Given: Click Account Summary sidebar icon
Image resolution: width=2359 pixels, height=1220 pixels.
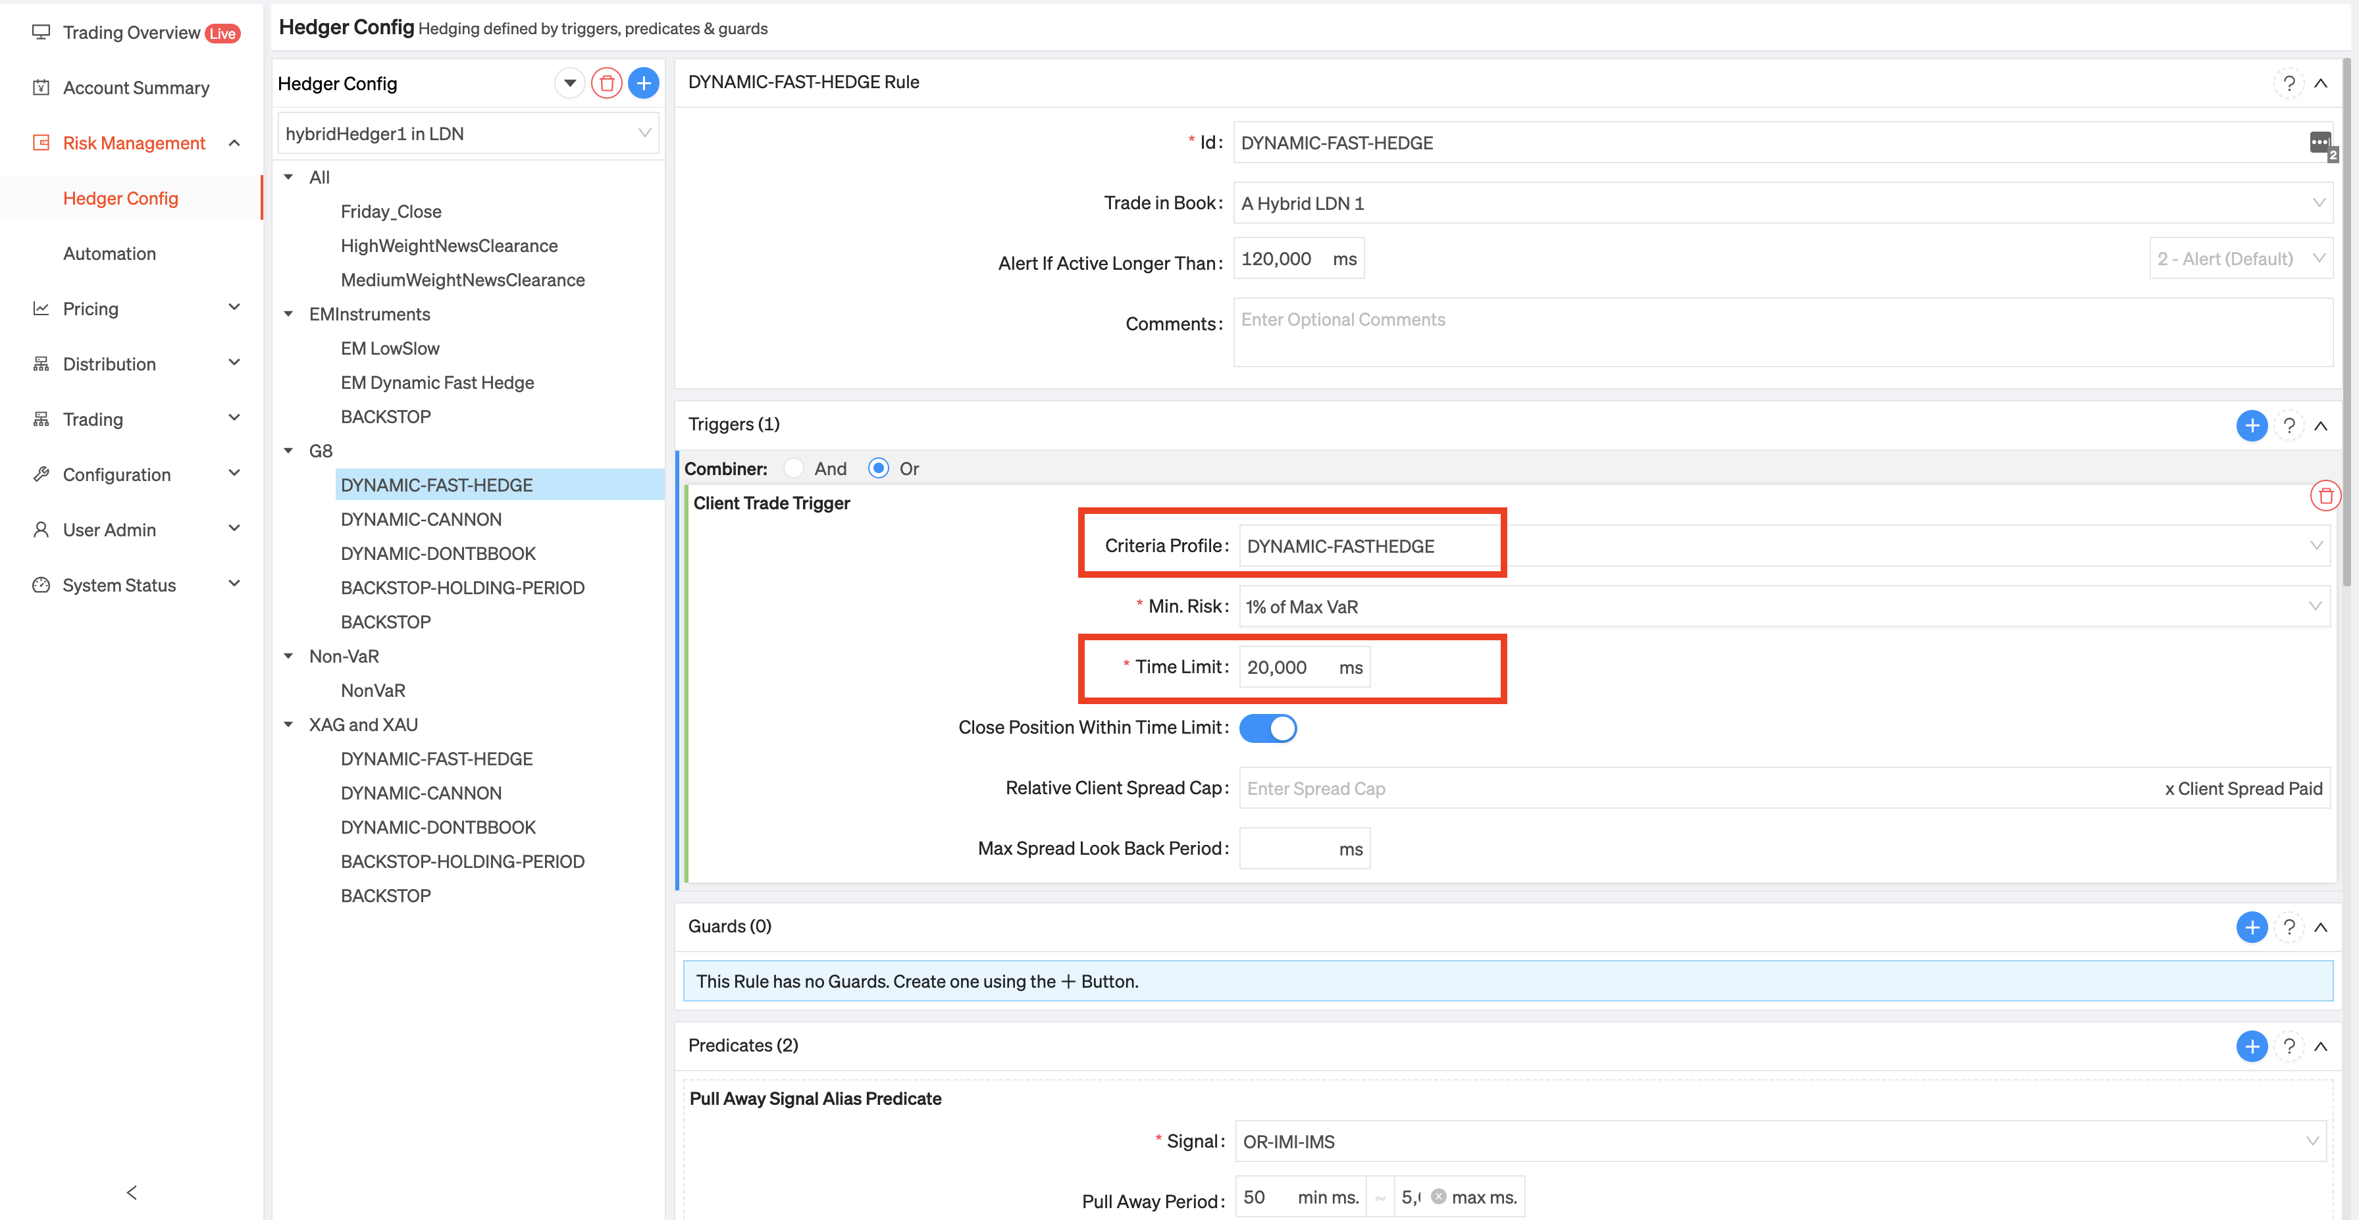Looking at the screenshot, I should (40, 88).
